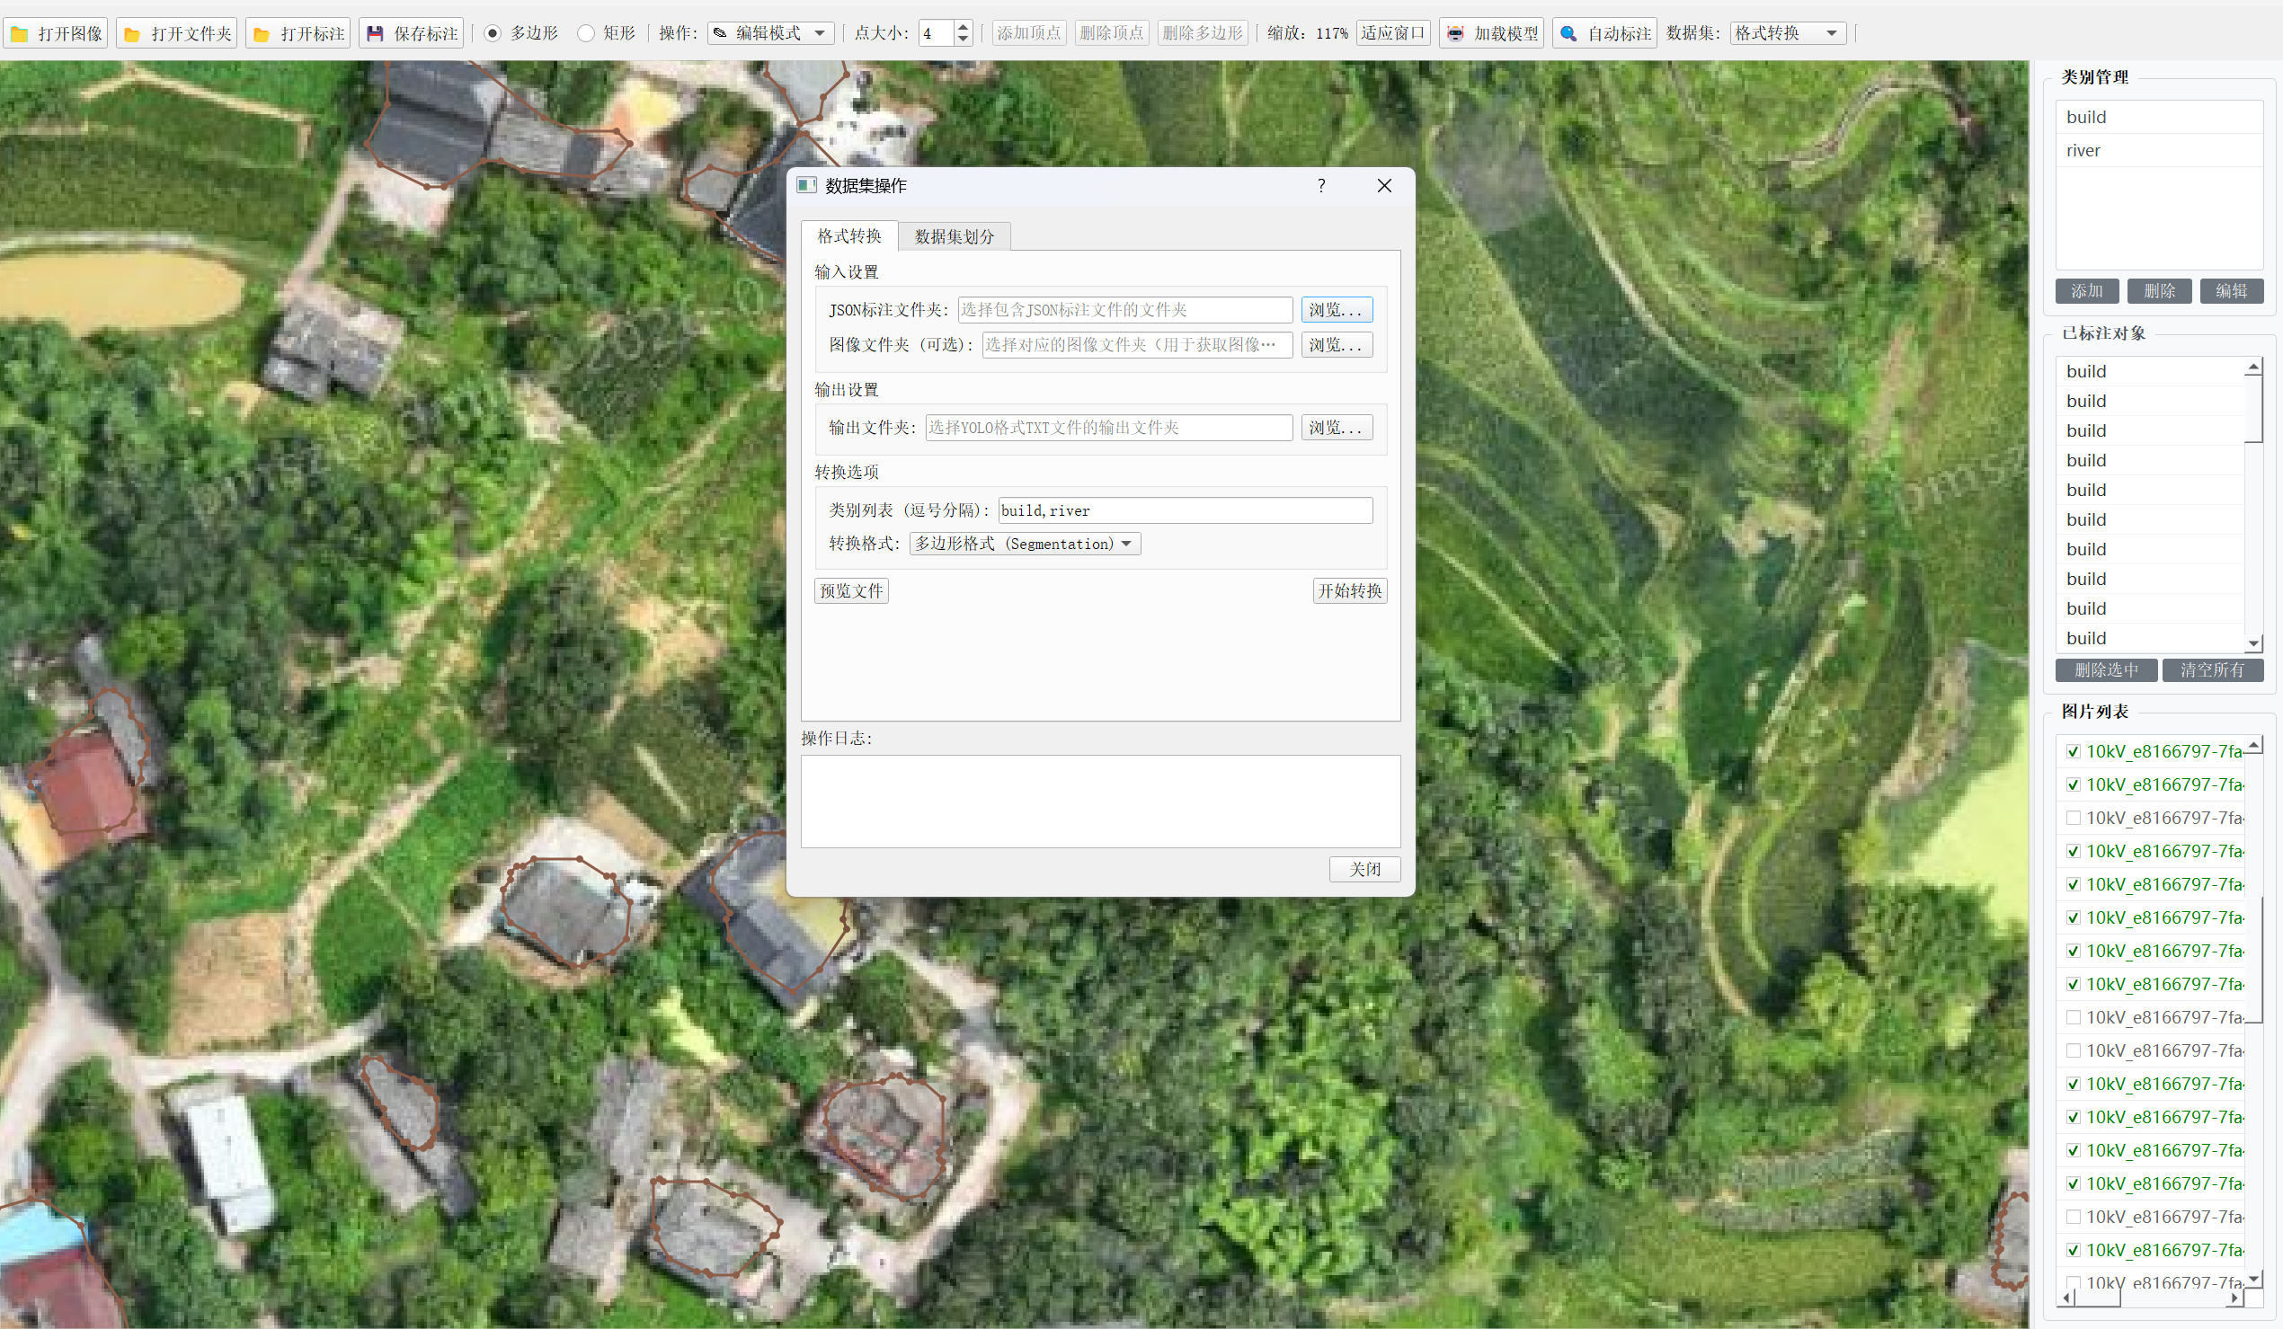2283x1329 pixels.
Task: Click the Open Image folder icon
Action: click(x=20, y=34)
